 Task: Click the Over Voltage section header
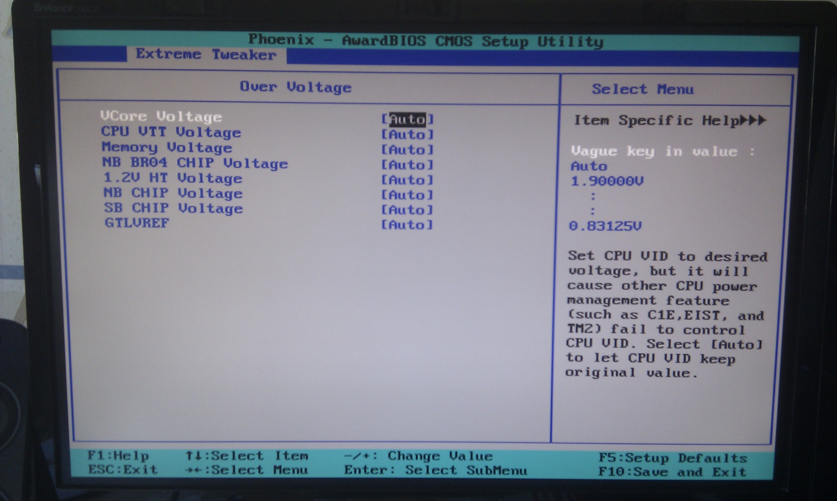295,87
